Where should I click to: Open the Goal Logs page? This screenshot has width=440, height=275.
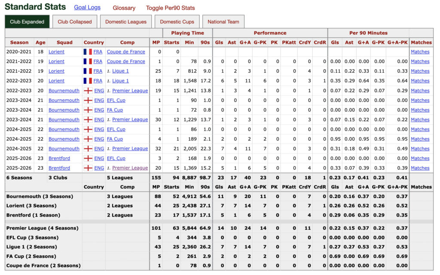point(87,7)
